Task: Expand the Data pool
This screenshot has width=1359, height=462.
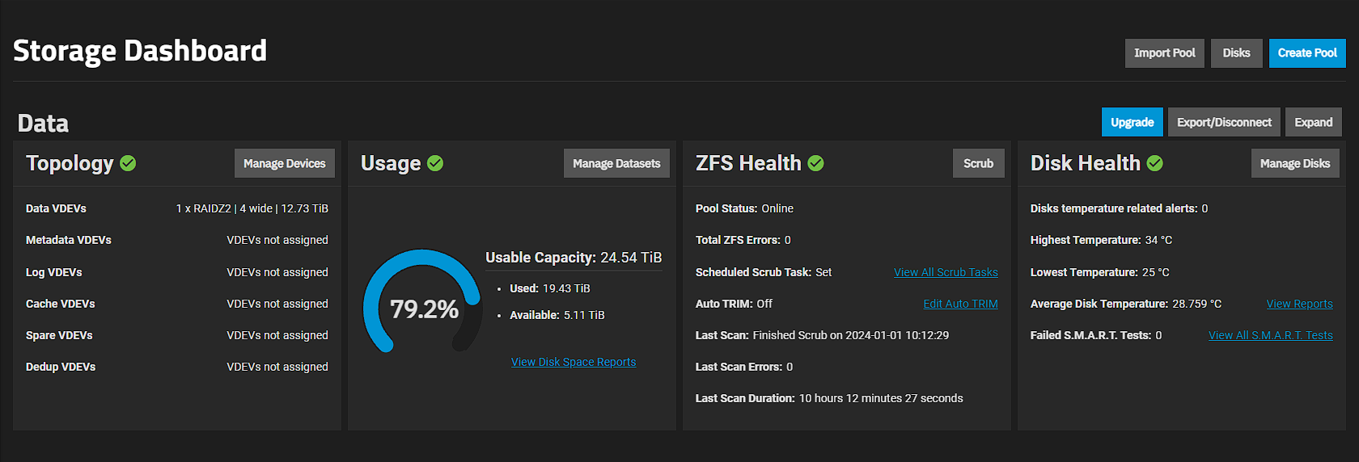Action: (1313, 123)
